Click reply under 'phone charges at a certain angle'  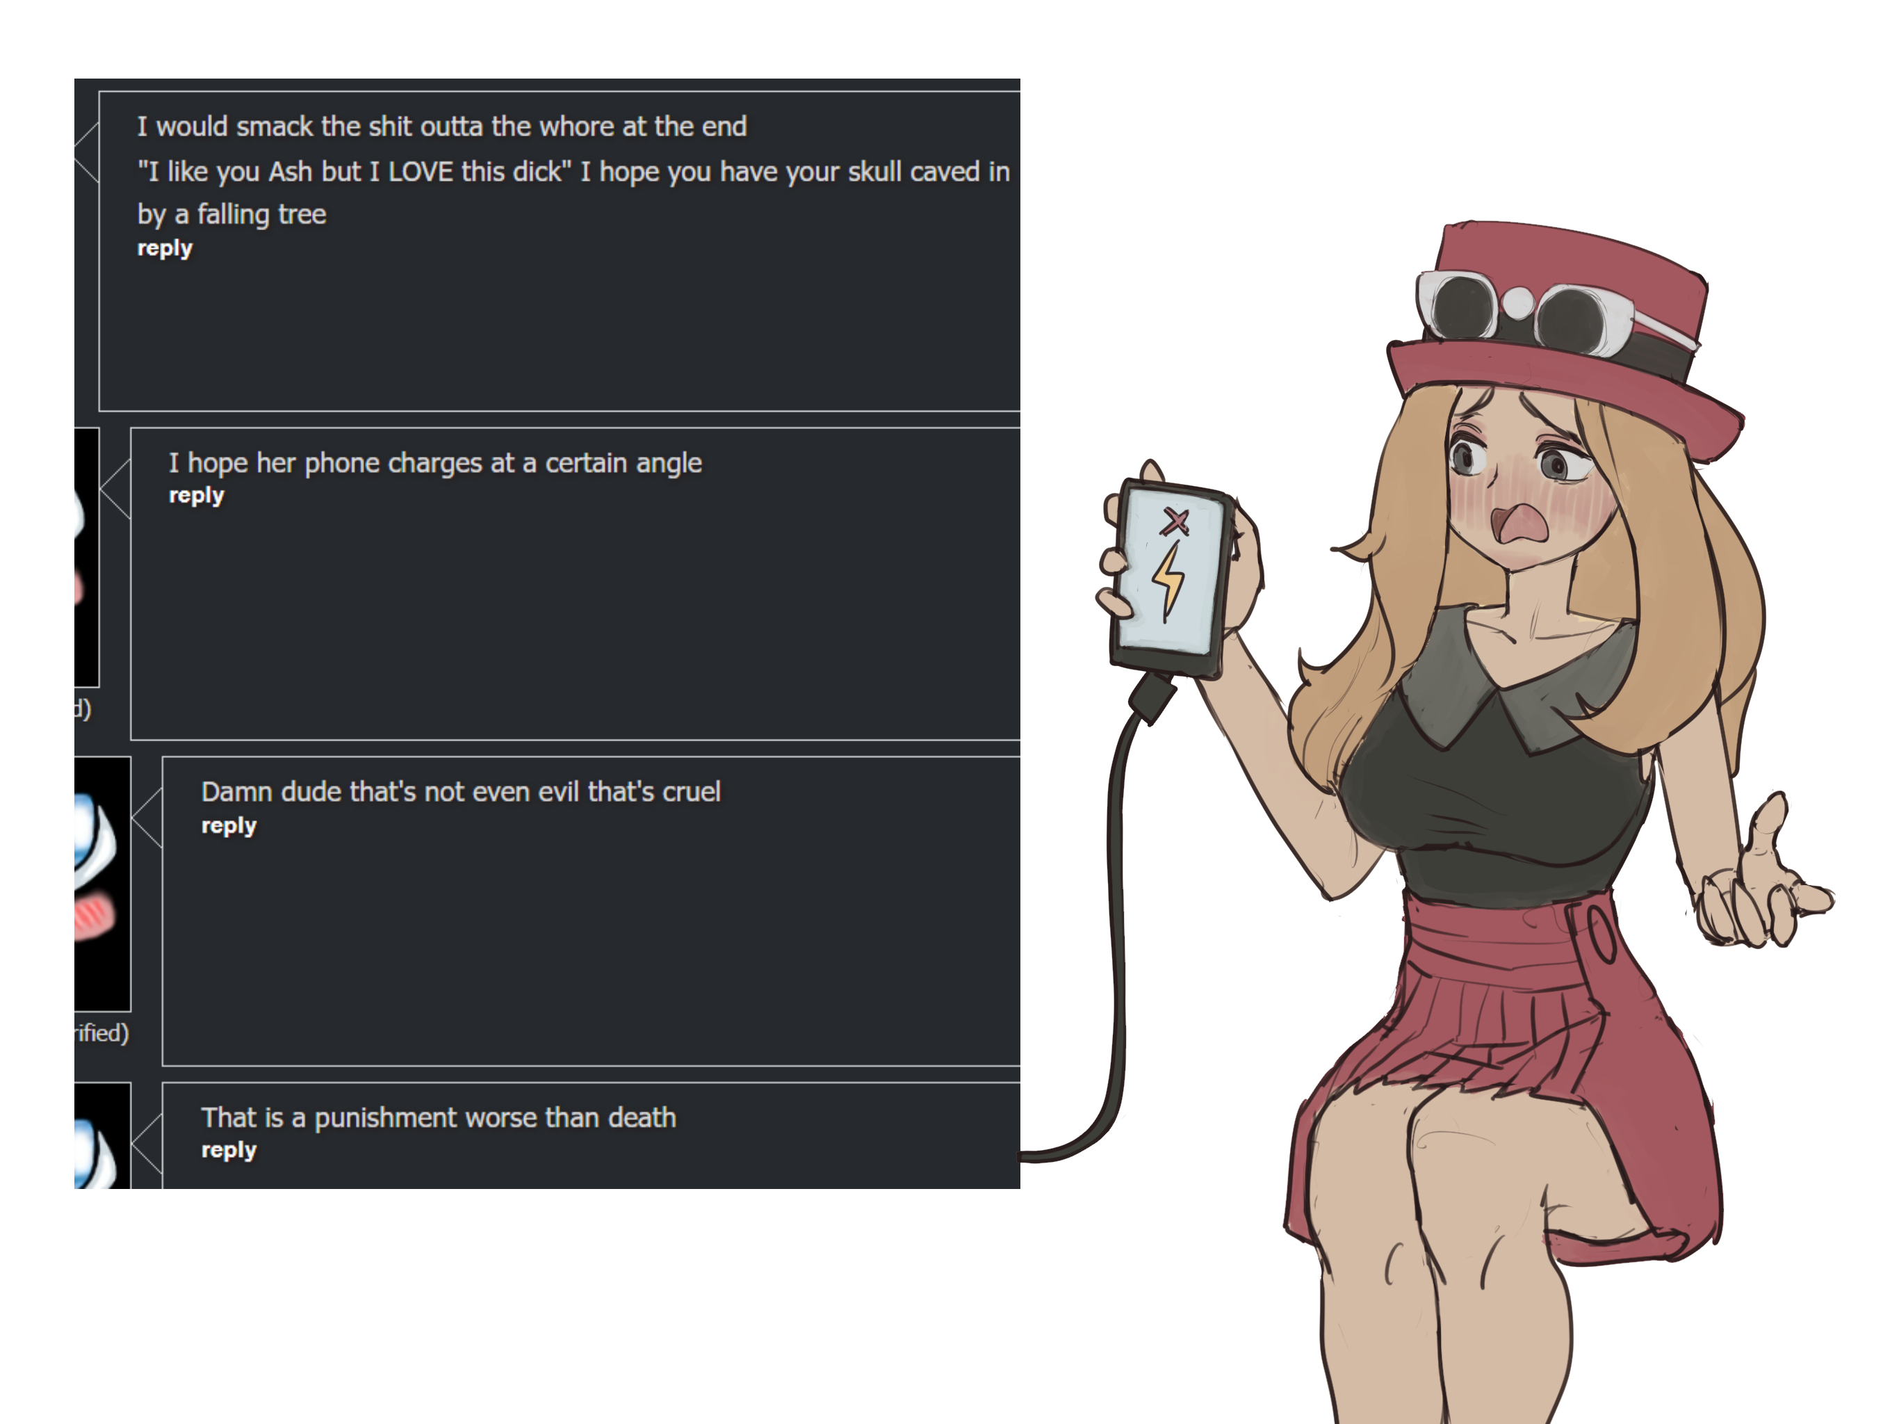[x=197, y=496]
